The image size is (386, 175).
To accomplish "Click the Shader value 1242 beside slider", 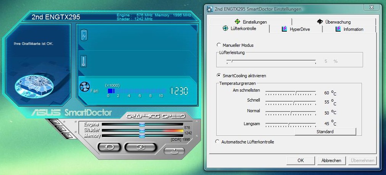I will pyautogui.click(x=188, y=133).
